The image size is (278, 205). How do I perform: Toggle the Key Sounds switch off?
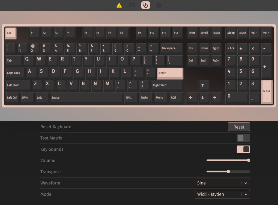[x=243, y=149]
